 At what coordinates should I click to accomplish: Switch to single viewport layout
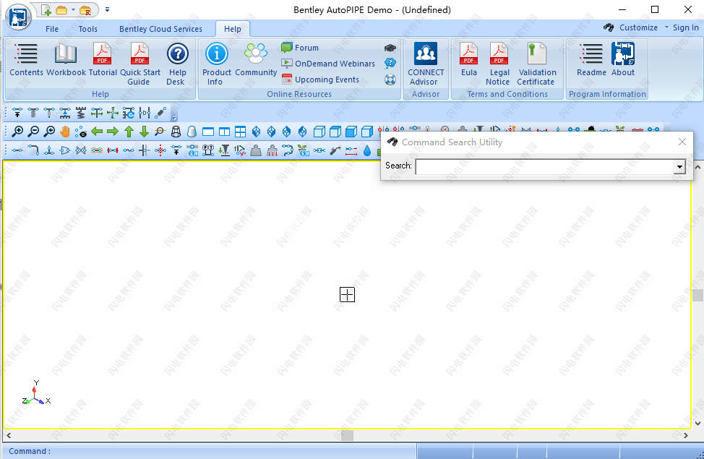(208, 132)
